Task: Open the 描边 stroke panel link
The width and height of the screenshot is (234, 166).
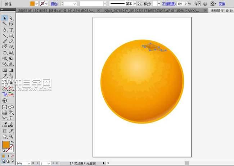Action: (54, 4)
